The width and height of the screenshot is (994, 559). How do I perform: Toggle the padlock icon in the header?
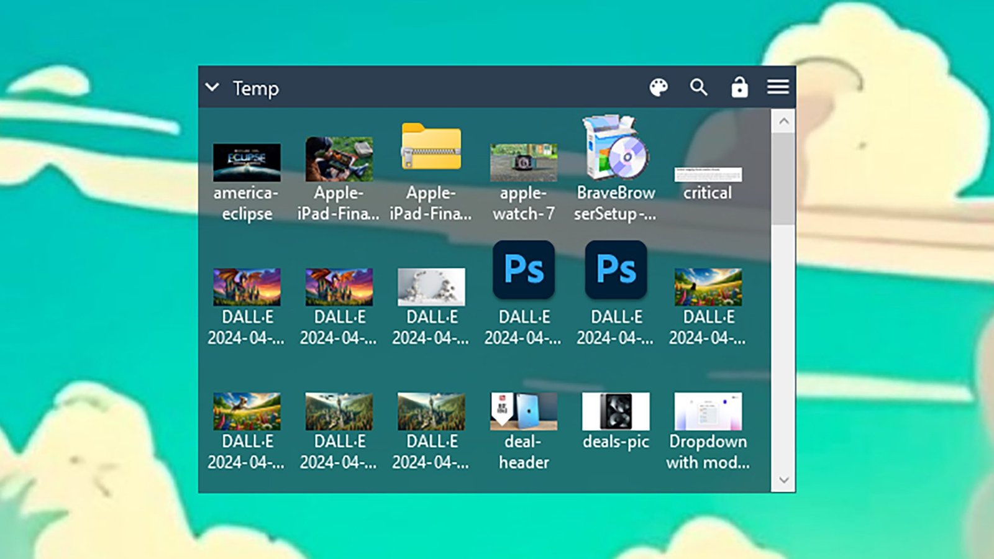tap(739, 87)
